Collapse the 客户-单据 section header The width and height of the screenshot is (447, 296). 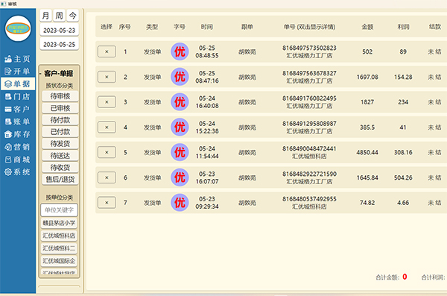(58, 74)
